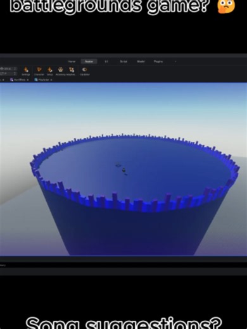Click the upper snap stepper arrows
Image resolution: width=247 pixels, height=329 pixels.
(15, 69)
